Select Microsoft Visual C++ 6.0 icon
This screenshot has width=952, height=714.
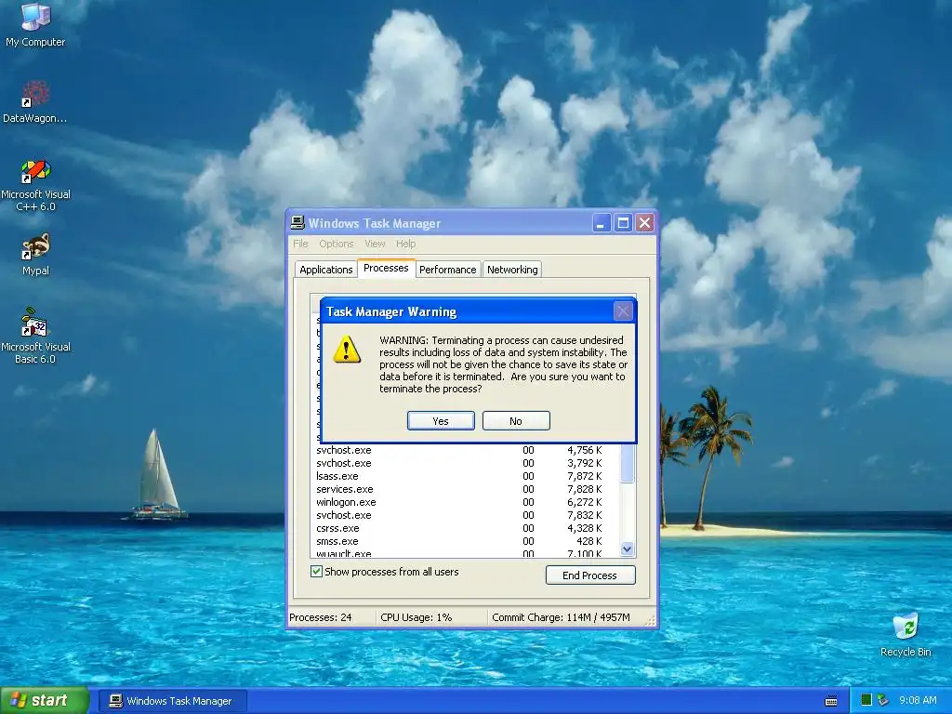tap(35, 185)
